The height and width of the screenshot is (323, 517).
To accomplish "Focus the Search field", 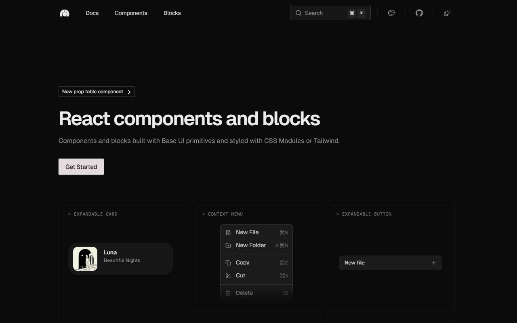I will (330, 13).
